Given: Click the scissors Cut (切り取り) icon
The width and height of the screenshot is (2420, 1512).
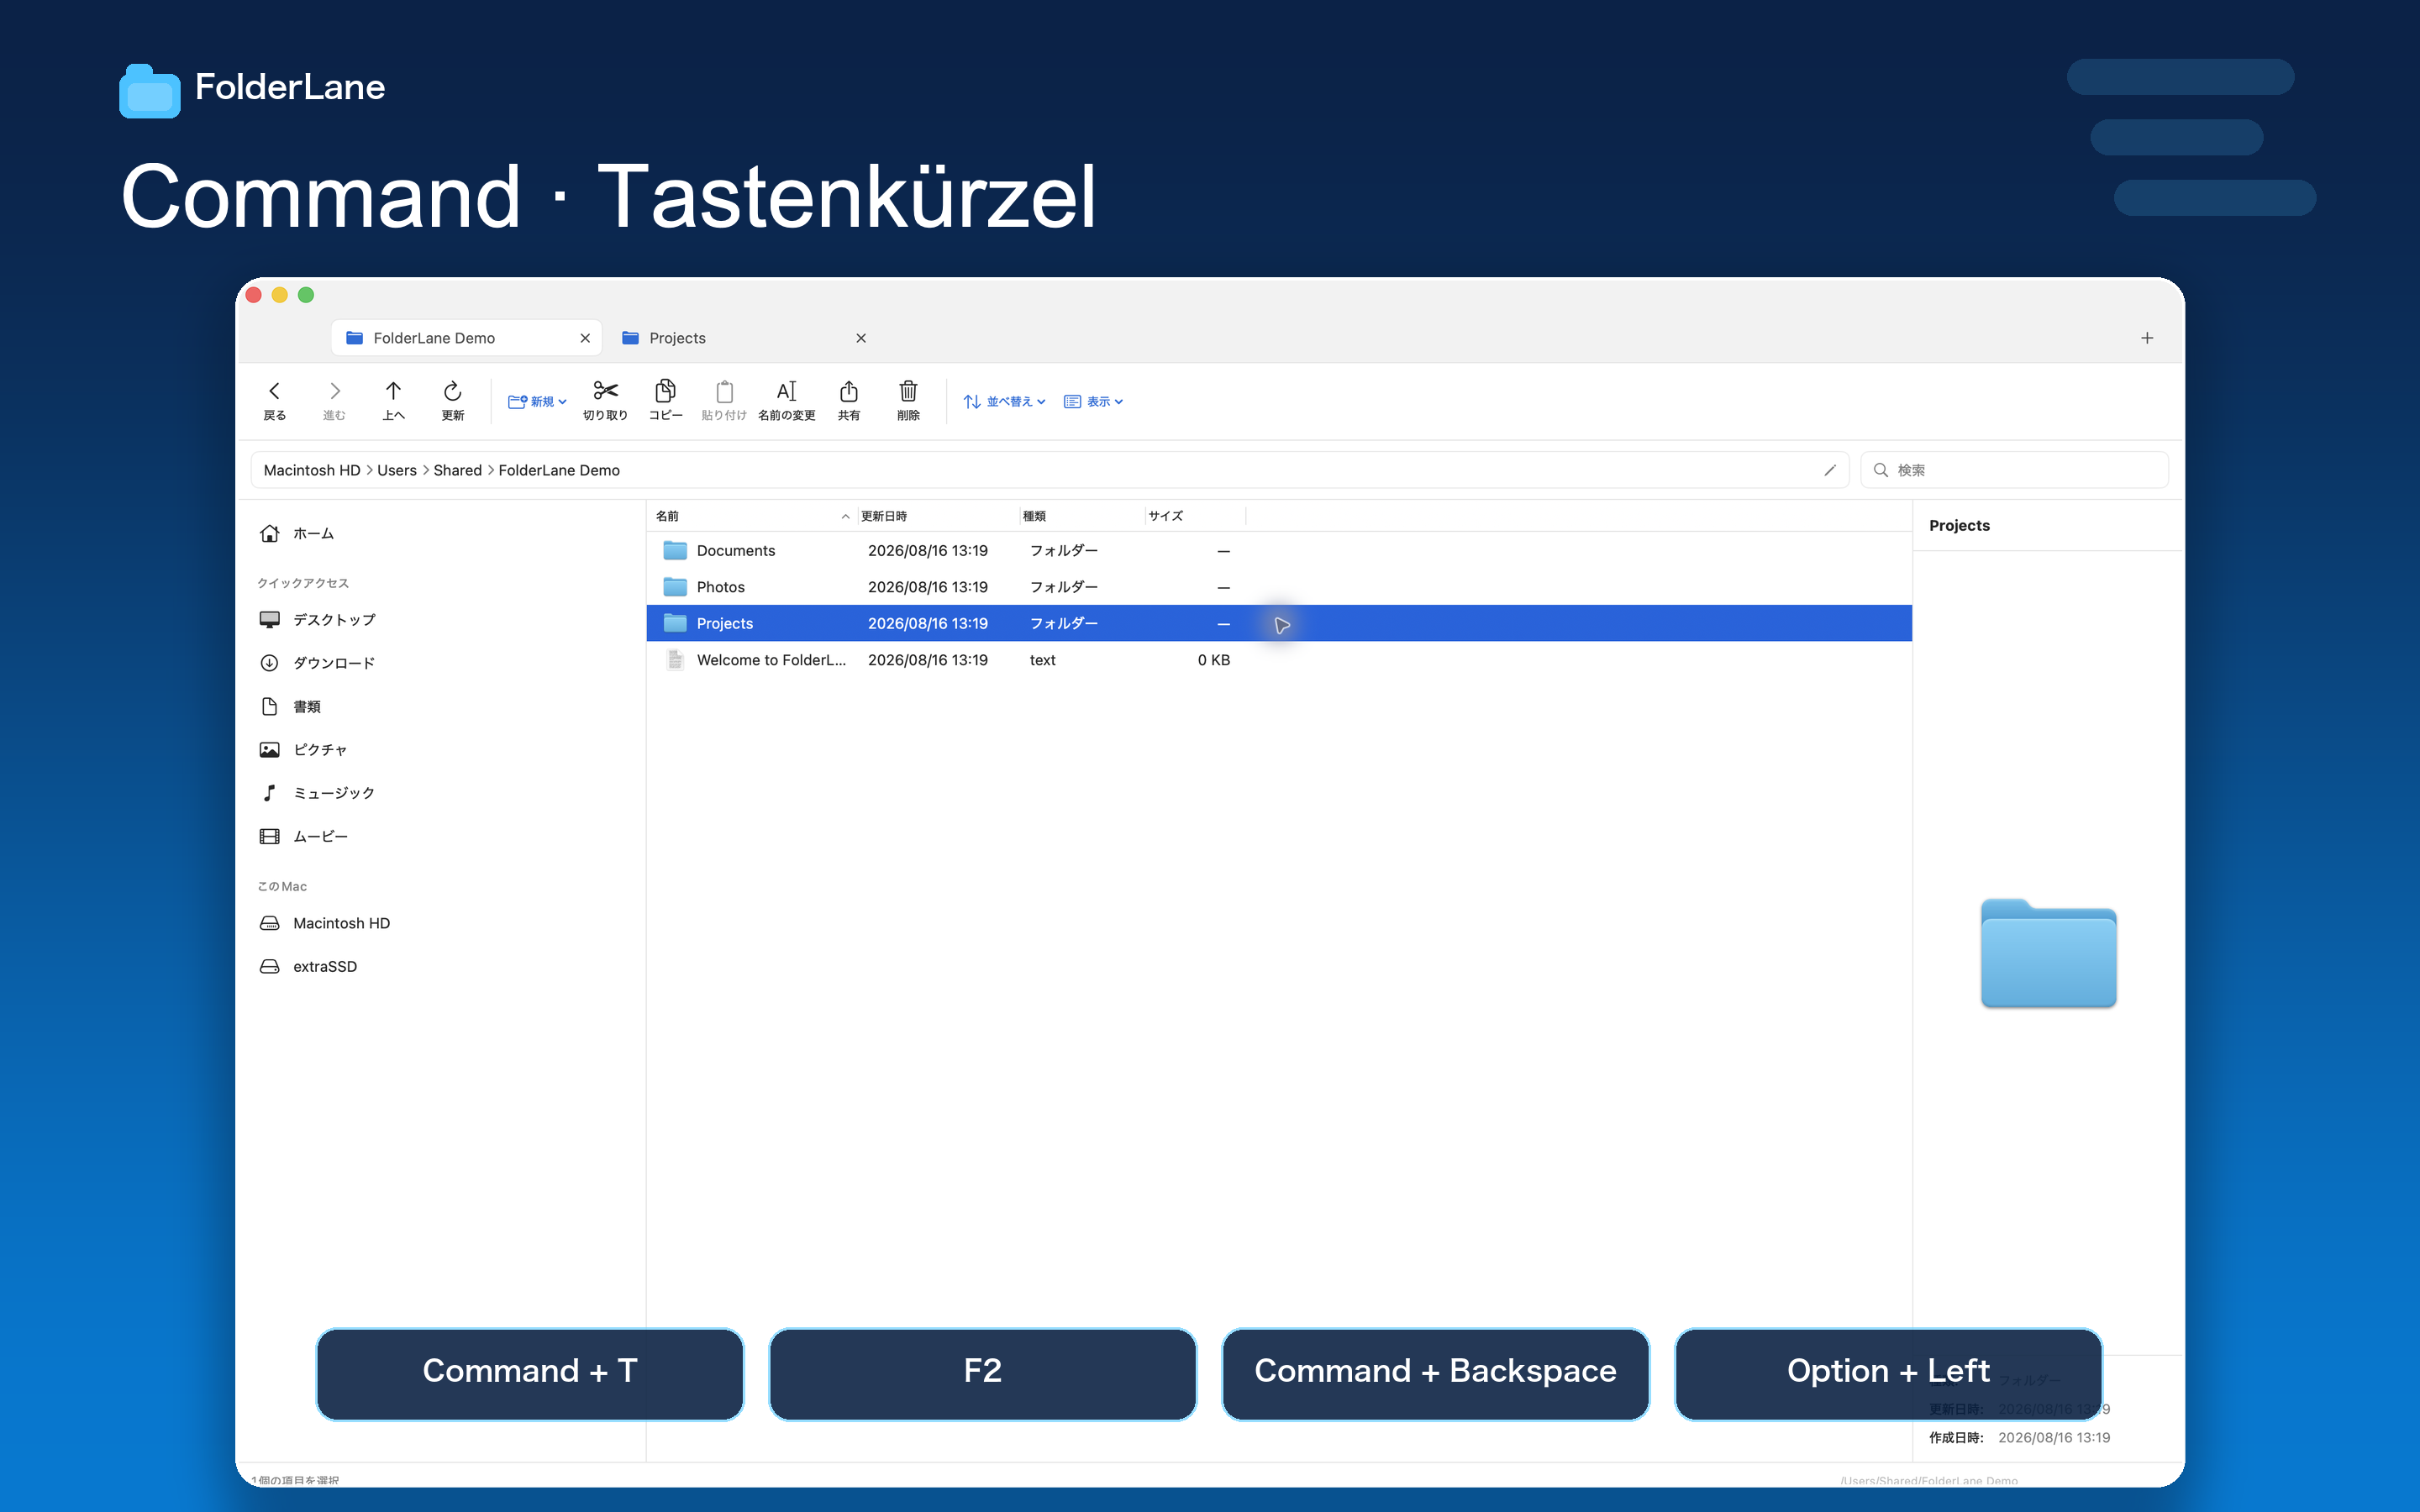Looking at the screenshot, I should [x=605, y=390].
